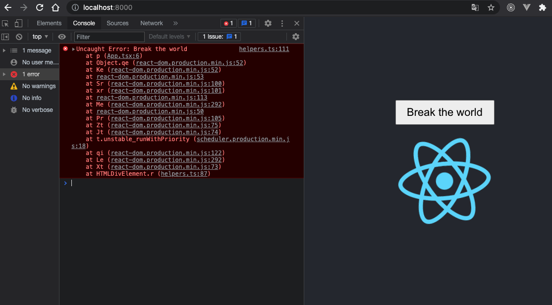
Task: Open DevTools settings gear
Action: point(268,23)
